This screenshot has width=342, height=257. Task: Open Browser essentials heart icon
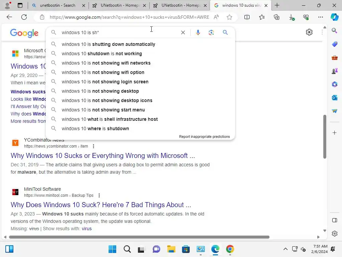306,17
